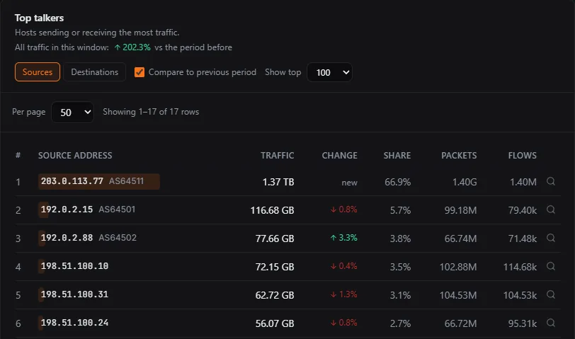Select source address 203.0.113.77

point(72,181)
